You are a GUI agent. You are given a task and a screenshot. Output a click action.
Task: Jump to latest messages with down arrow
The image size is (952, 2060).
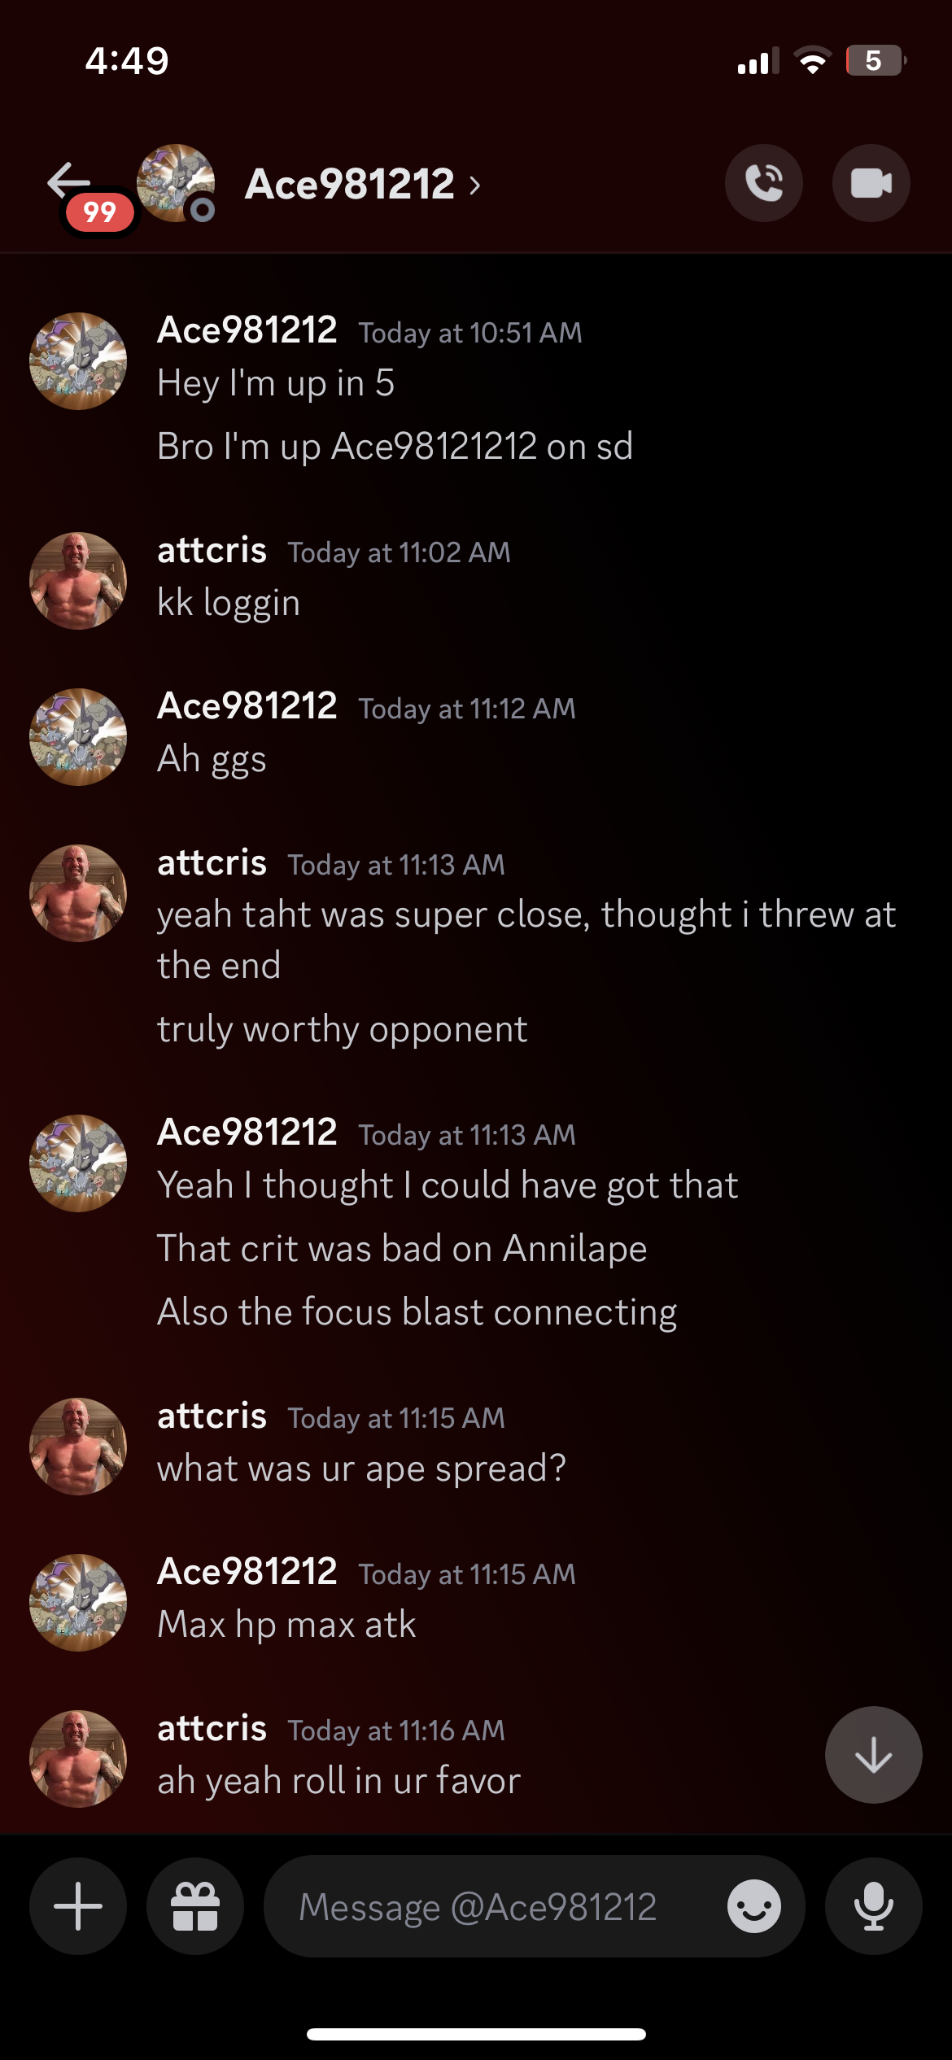873,1754
